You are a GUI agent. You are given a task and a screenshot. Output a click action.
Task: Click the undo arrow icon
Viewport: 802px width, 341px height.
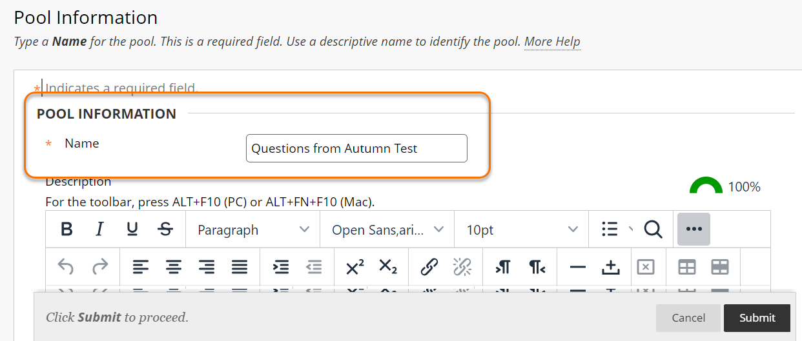tap(66, 267)
